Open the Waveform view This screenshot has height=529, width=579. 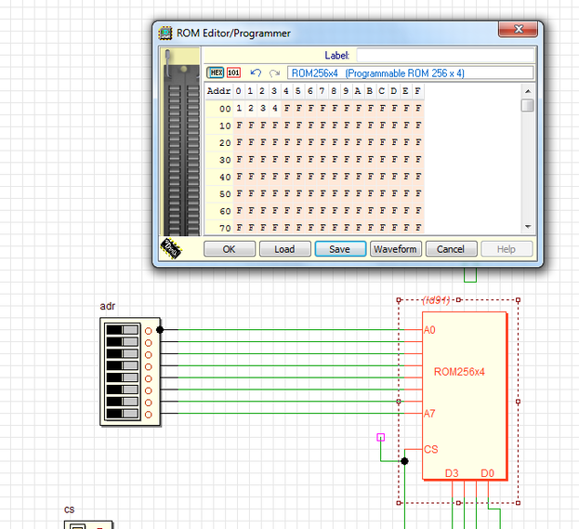[x=395, y=249]
